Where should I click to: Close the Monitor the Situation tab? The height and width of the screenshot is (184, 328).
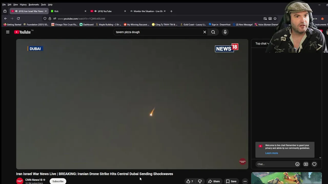(x=165, y=11)
